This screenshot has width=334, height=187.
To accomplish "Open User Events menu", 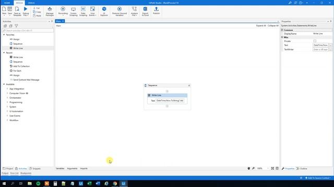I will coord(92,11).
